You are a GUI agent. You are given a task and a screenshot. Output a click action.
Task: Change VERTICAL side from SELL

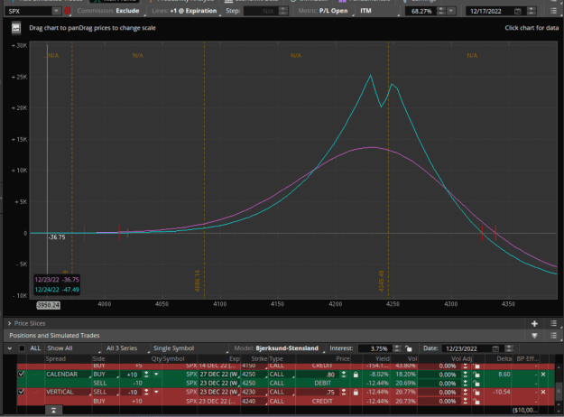pyautogui.click(x=106, y=392)
